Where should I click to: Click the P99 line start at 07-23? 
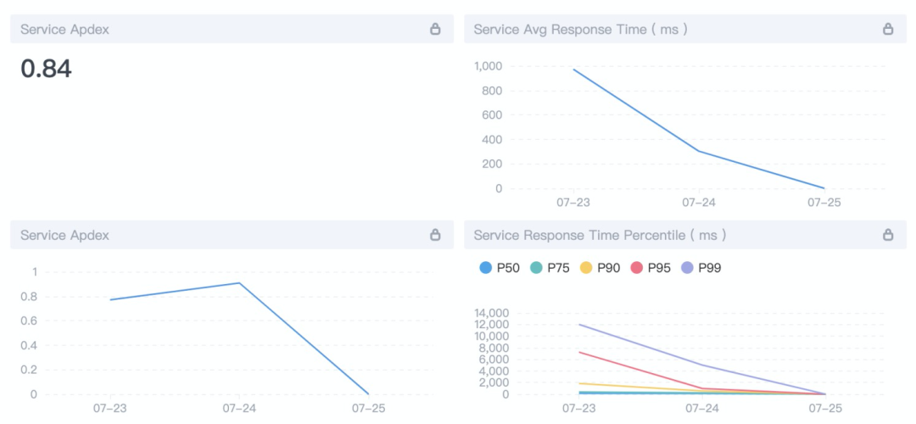[579, 324]
